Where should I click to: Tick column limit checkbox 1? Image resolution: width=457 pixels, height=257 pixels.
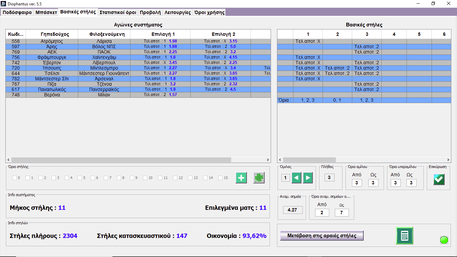28,178
